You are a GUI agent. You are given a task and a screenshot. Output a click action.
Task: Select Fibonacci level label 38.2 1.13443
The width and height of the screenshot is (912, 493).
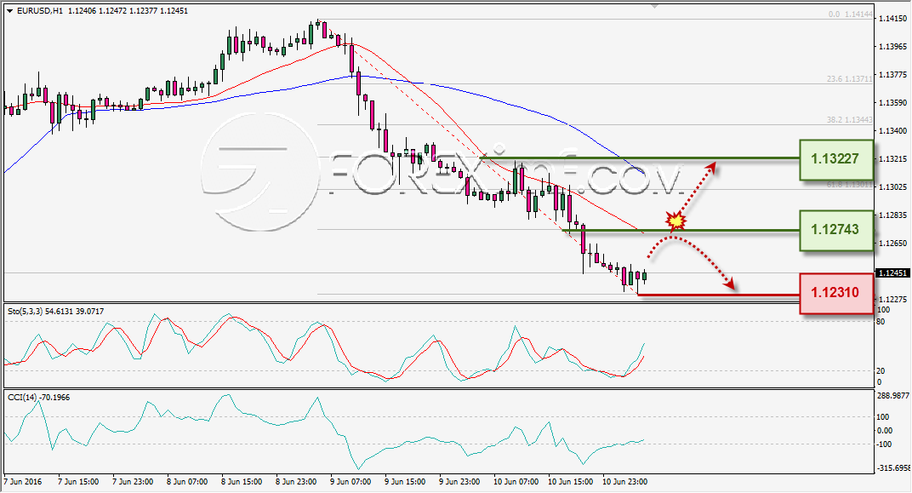coord(850,120)
